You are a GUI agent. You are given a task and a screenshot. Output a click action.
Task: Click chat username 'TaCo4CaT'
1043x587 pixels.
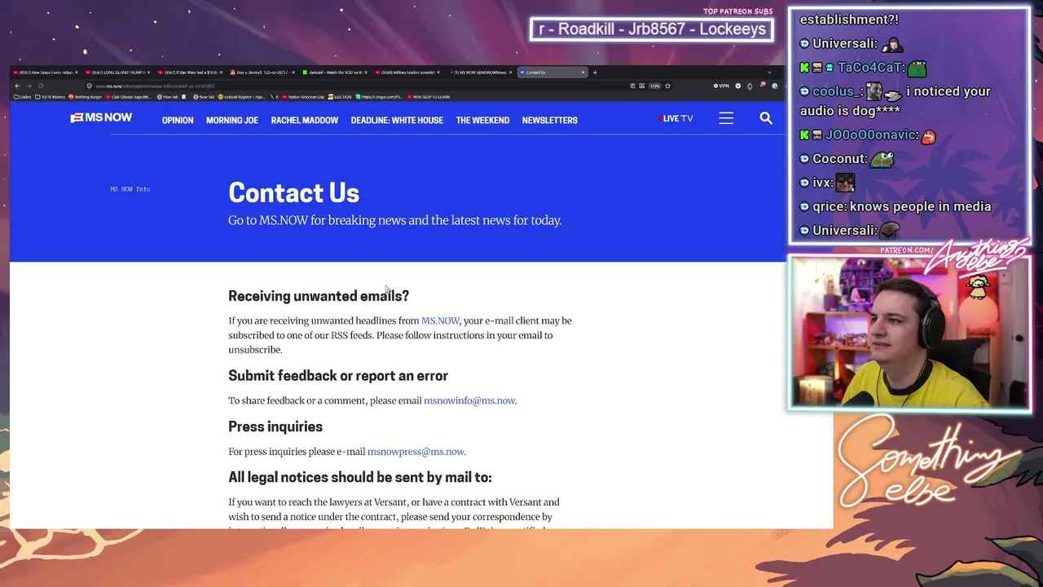click(x=869, y=68)
